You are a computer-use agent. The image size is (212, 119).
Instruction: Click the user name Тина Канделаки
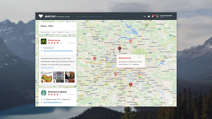coord(166,16)
